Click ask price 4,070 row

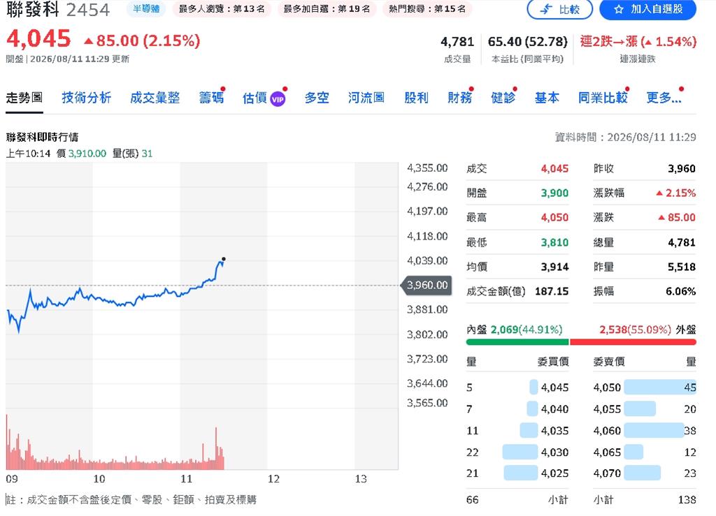(x=607, y=473)
